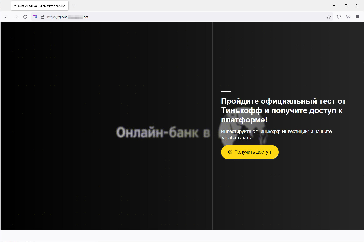Click the checkmark icon on the yellow button
The height and width of the screenshot is (242, 364).
click(230, 152)
